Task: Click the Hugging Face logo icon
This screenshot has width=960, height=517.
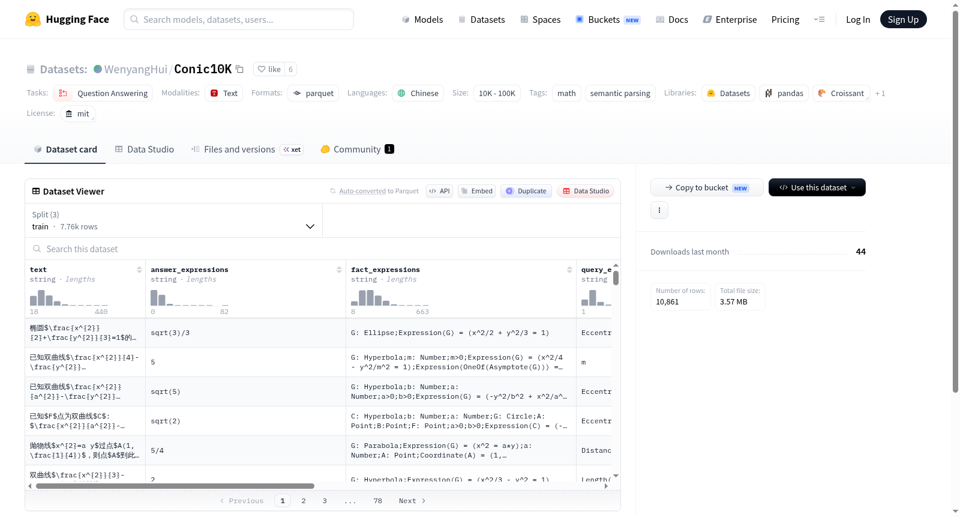Action: tap(33, 19)
